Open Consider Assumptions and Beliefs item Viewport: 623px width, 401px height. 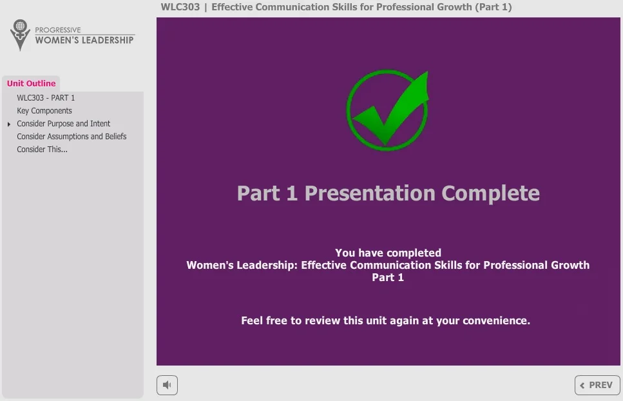72,136
